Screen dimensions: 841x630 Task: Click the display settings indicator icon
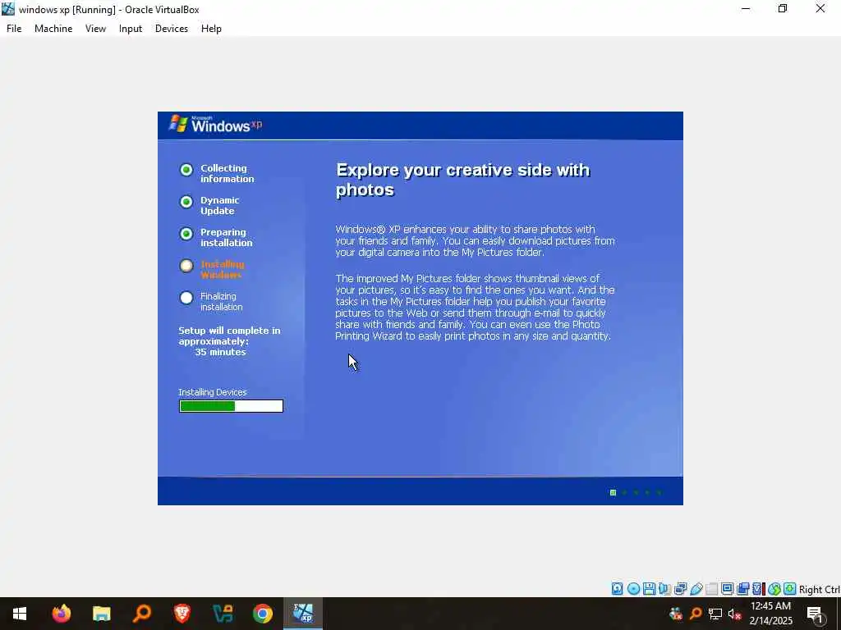[728, 589]
